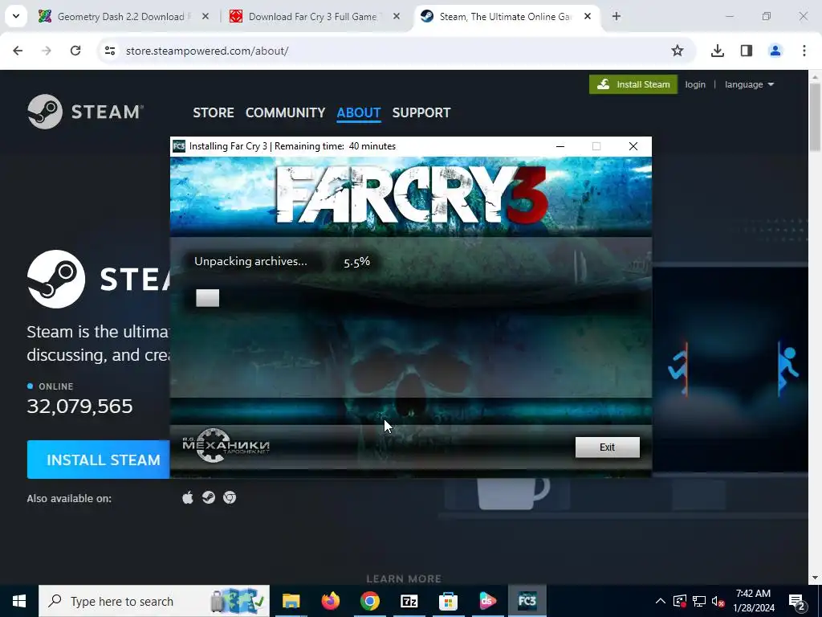Screen dimensions: 822x617
Task: Select the Steam Ultimate Online Game tab
Action: [x=505, y=17]
